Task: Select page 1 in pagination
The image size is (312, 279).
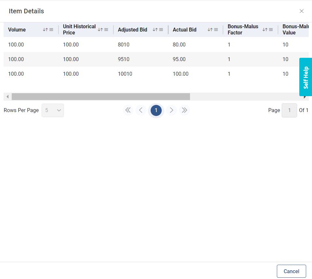Action: pyautogui.click(x=156, y=110)
